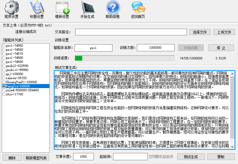Click 测试生成 to generate an article
The height and width of the screenshot is (164, 238).
coord(191,157)
